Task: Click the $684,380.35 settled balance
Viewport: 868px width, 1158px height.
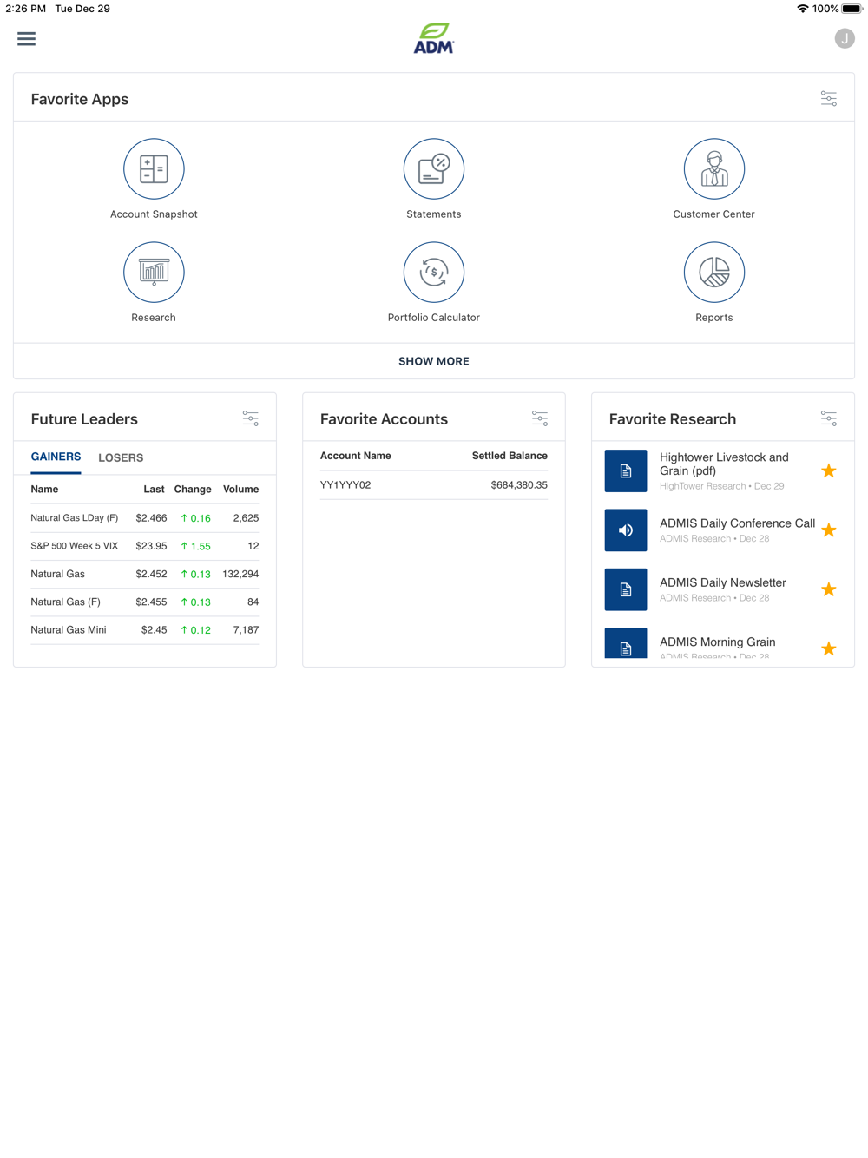Action: point(519,485)
